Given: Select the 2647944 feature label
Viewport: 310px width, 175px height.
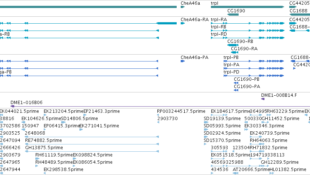Looking at the screenshot, I should point(10,170).
